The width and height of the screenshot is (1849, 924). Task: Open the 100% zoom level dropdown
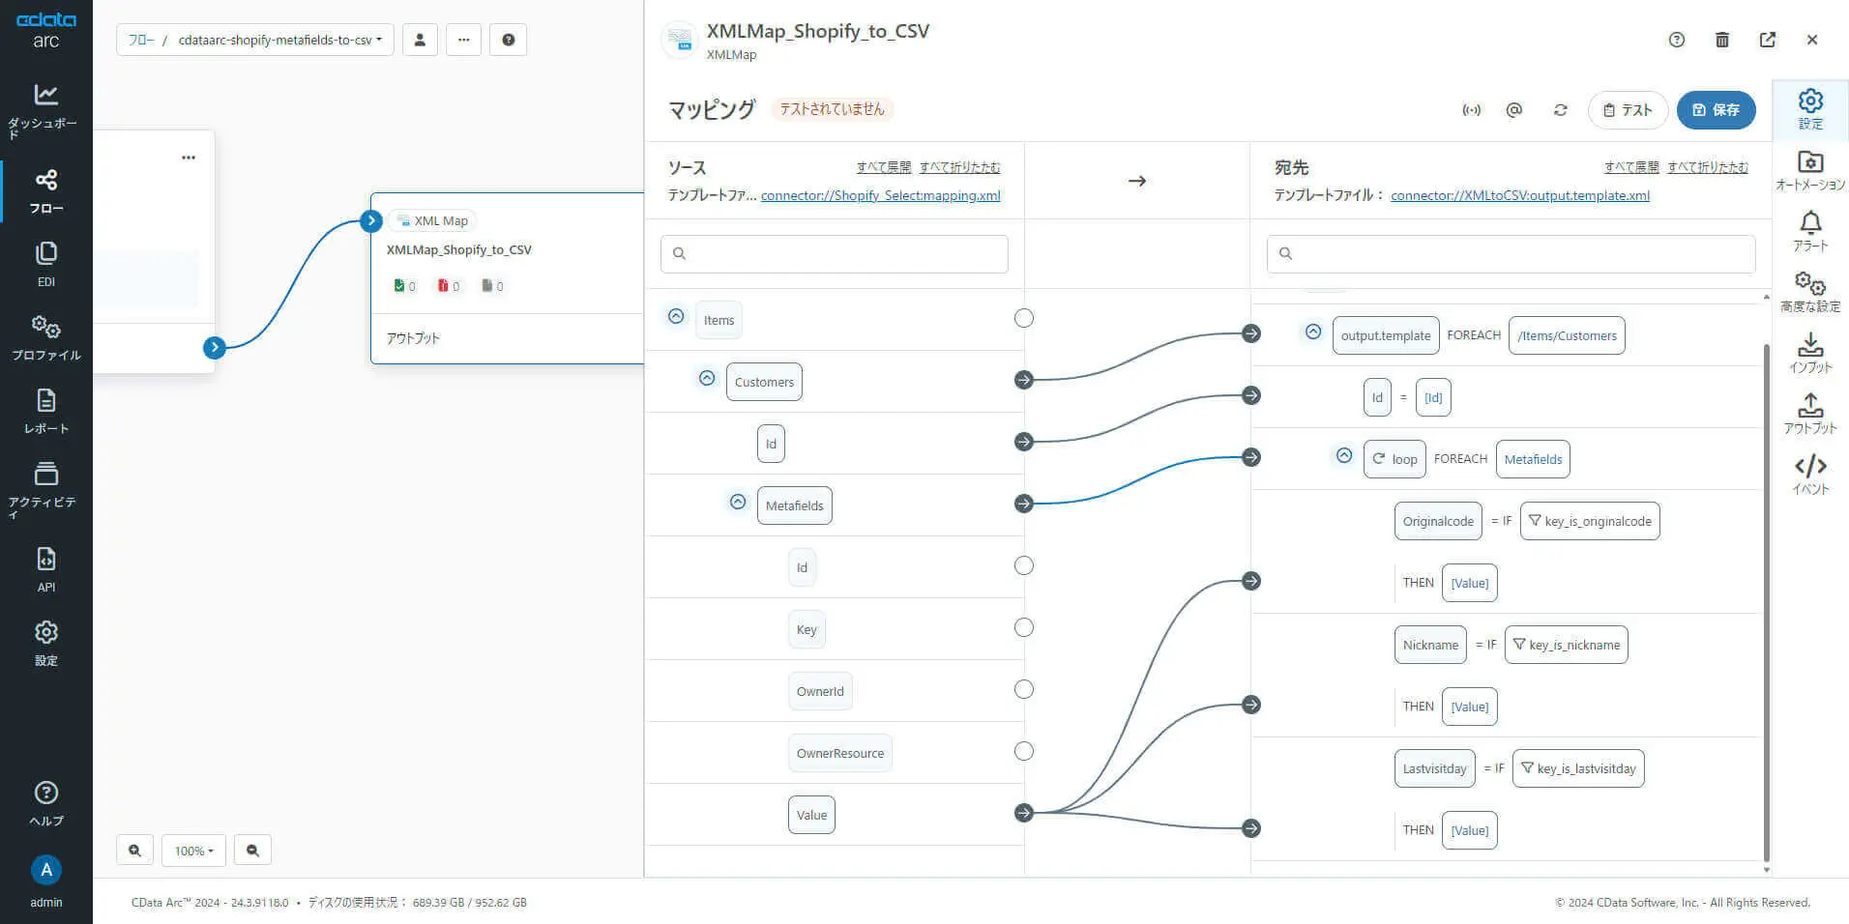coord(193,851)
